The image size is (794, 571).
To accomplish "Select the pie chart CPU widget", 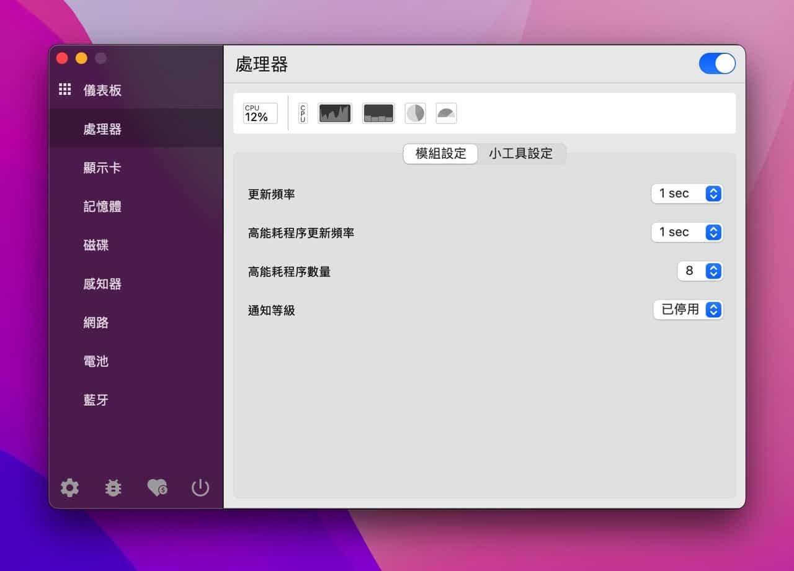I will pyautogui.click(x=416, y=113).
